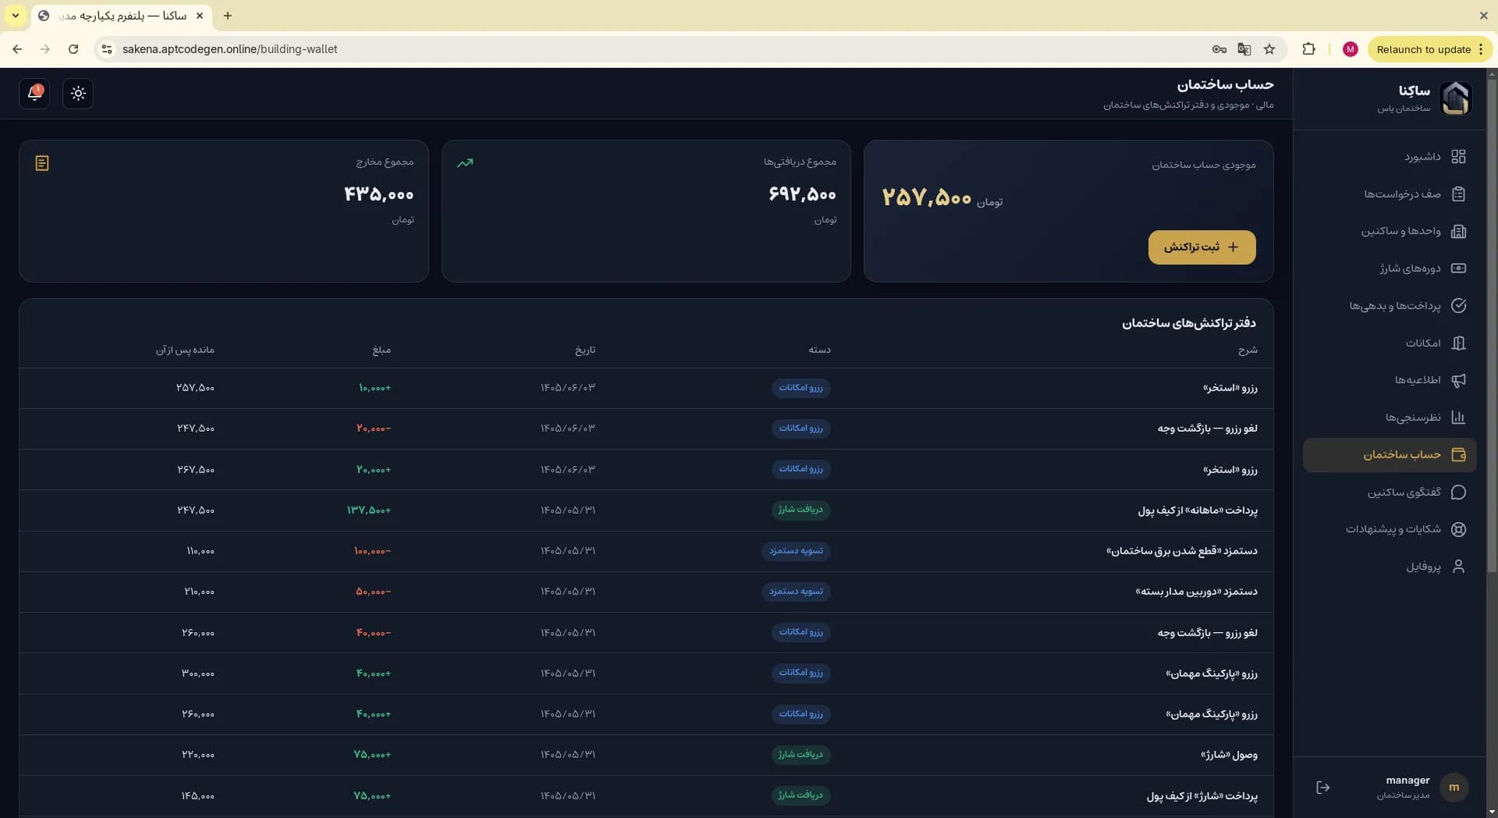Screen dimensions: 1498x818
Task: Click Relaunch to update button
Action: (x=1424, y=49)
